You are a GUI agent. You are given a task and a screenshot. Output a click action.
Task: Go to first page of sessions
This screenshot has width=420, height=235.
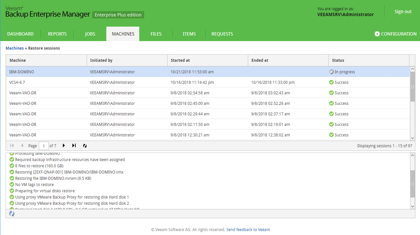12,146
